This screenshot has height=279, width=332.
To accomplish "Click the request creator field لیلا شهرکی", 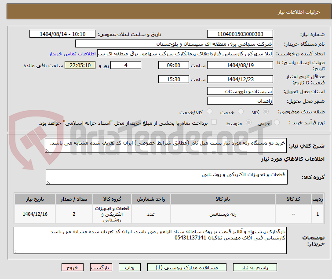I will pyautogui.click(x=185, y=54).
